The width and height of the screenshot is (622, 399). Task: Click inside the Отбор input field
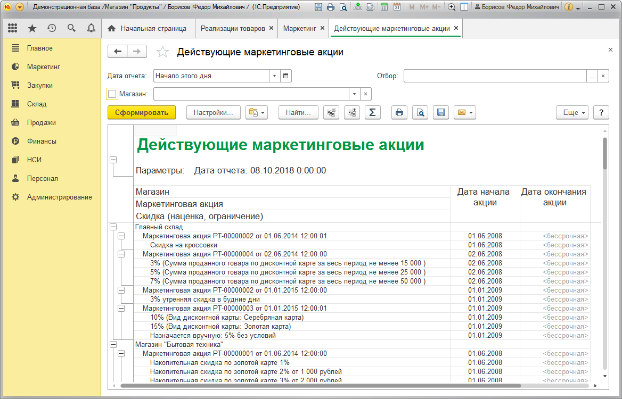pos(495,76)
